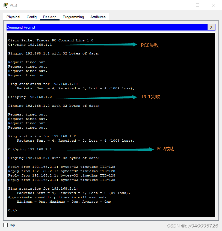Switch to the Config tab

pyautogui.click(x=32, y=17)
